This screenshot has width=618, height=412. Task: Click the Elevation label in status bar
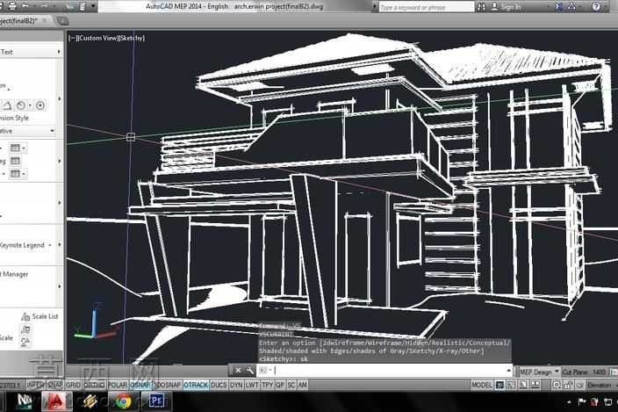tap(599, 385)
